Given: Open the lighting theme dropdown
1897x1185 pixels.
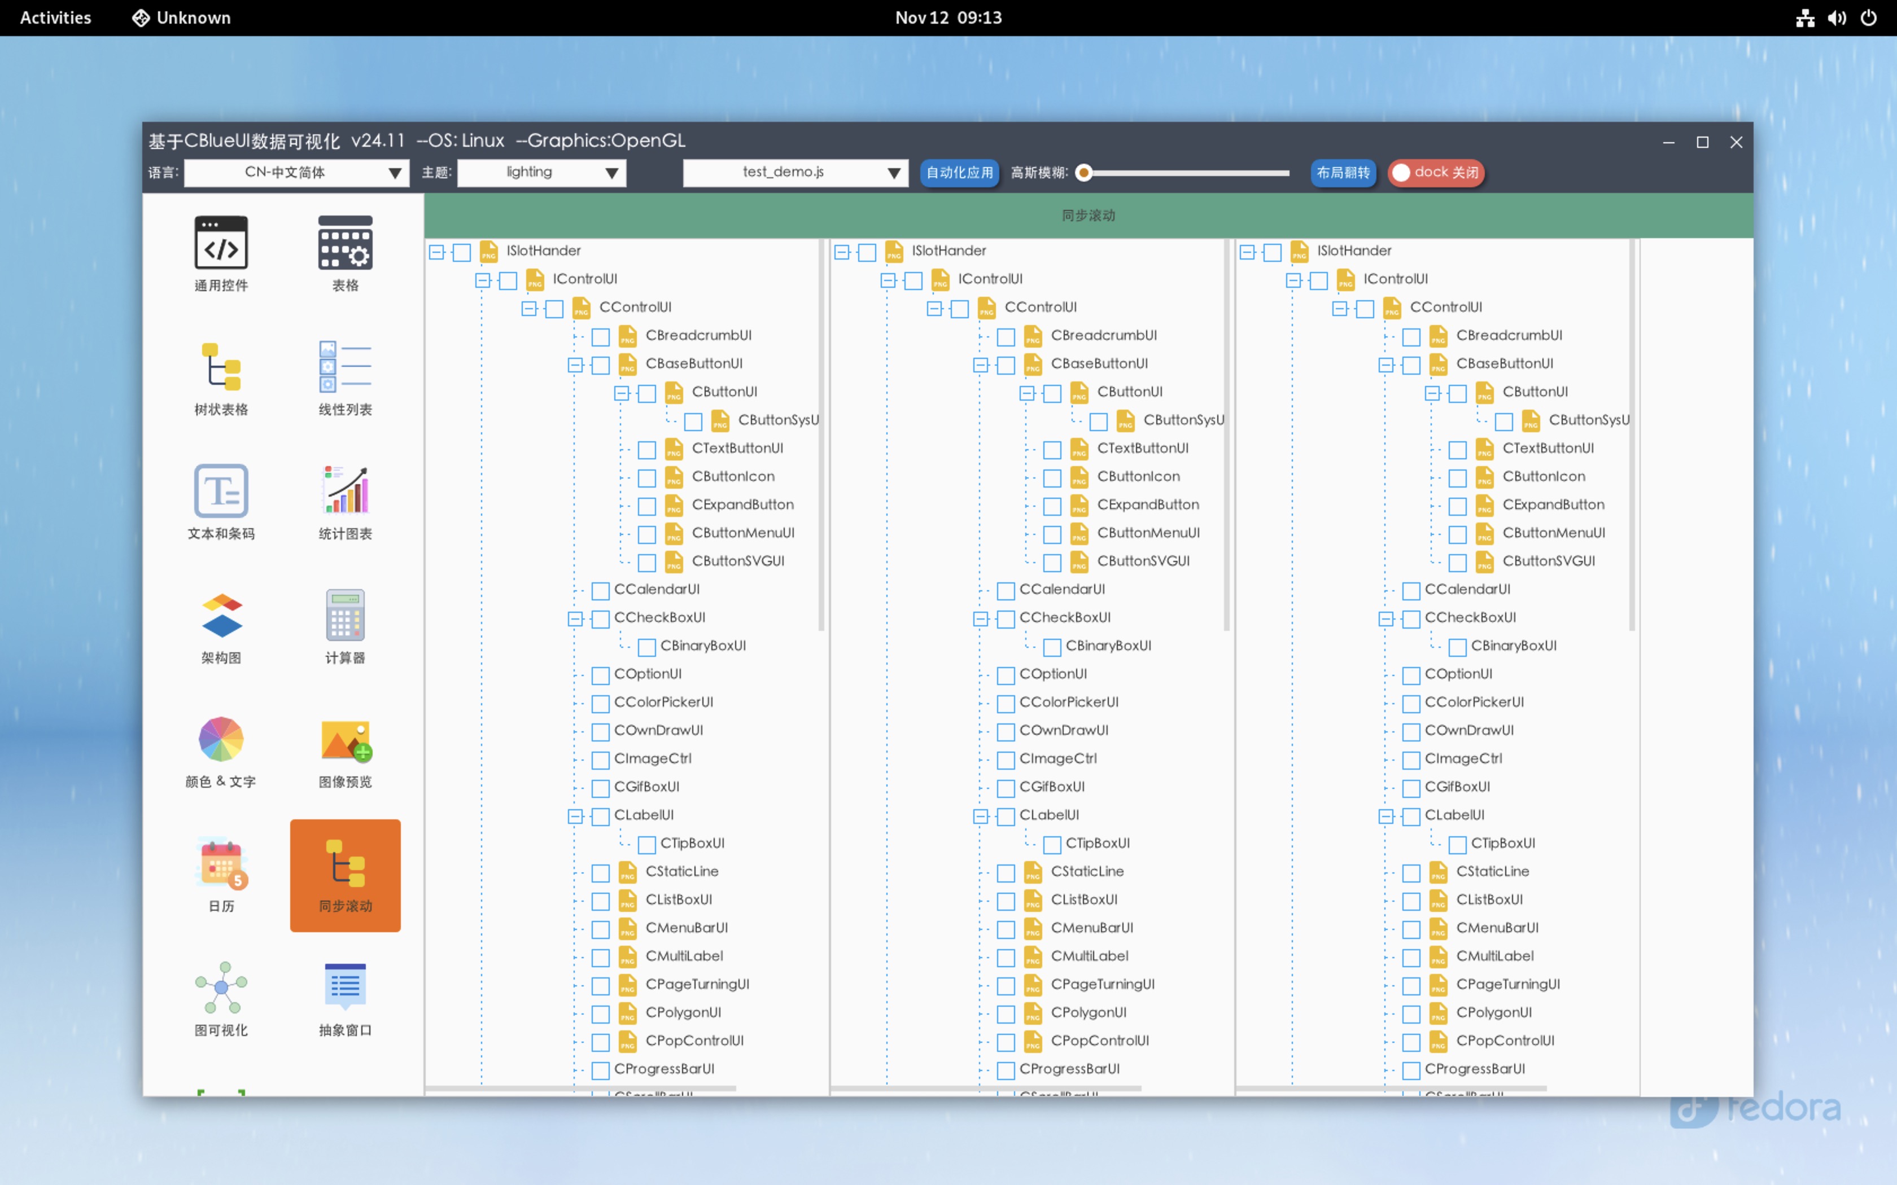Looking at the screenshot, I should point(541,173).
